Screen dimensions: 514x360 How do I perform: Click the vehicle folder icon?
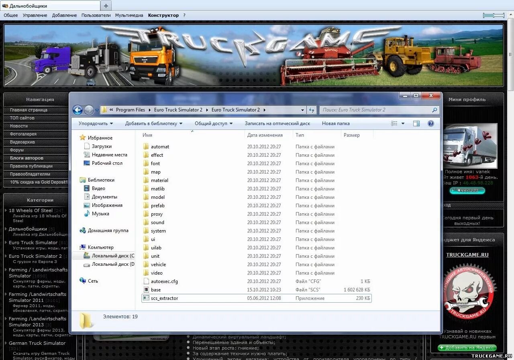[146, 265]
